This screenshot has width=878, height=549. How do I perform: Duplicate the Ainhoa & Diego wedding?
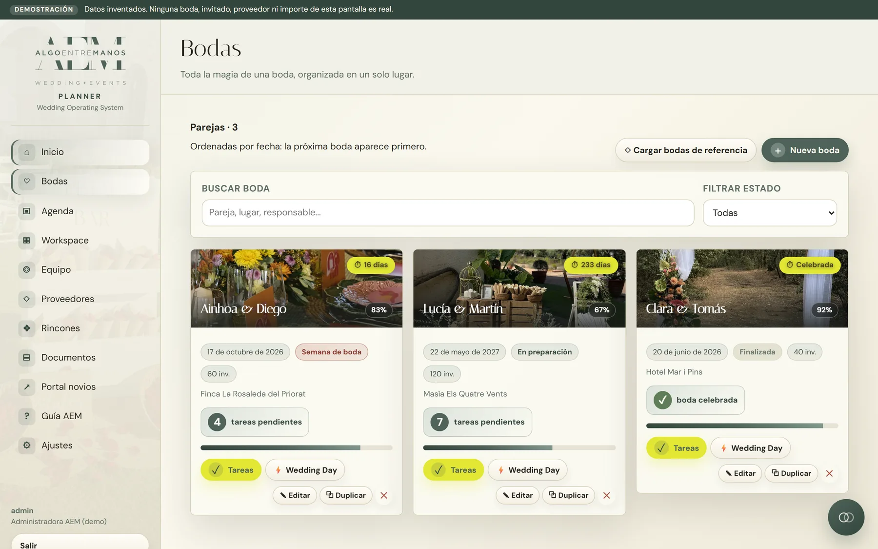click(x=346, y=495)
